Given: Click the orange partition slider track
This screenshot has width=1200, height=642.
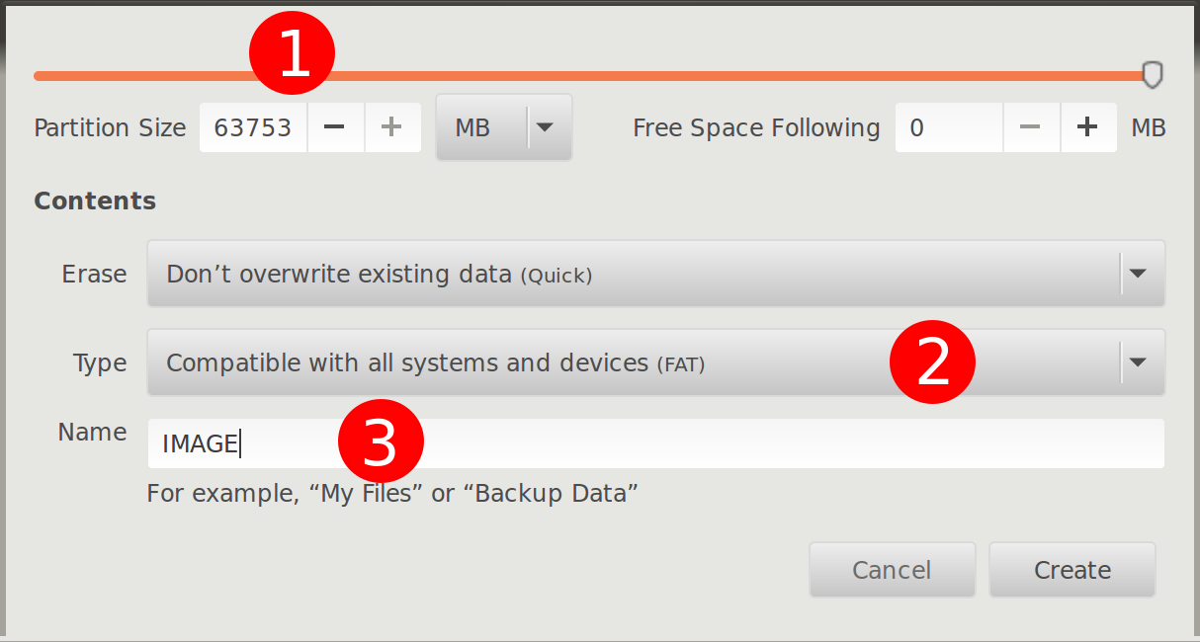Looking at the screenshot, I should click(692, 75).
